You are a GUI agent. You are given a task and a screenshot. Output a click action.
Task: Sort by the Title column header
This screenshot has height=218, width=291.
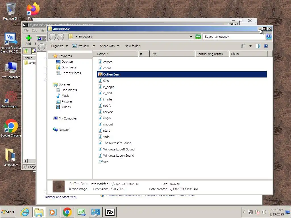point(172,54)
